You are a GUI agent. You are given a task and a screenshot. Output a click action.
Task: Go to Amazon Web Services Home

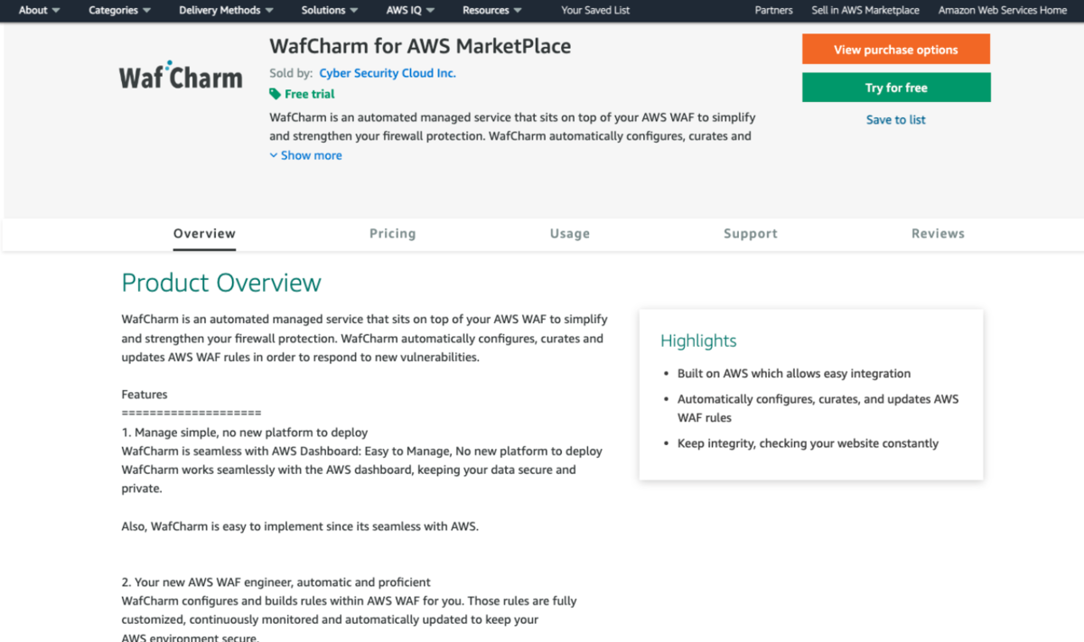click(1003, 11)
